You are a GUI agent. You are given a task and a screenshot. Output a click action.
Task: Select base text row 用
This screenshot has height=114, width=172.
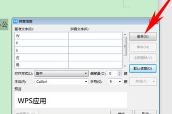coord(42,65)
